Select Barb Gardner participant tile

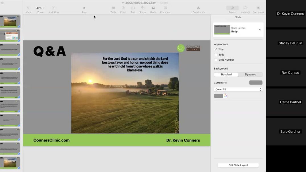point(286,132)
